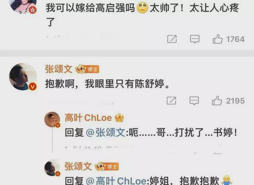The height and width of the screenshot is (185, 254).
Task: Tap the repost icon on 张颂文's comment
Action: (171, 101)
